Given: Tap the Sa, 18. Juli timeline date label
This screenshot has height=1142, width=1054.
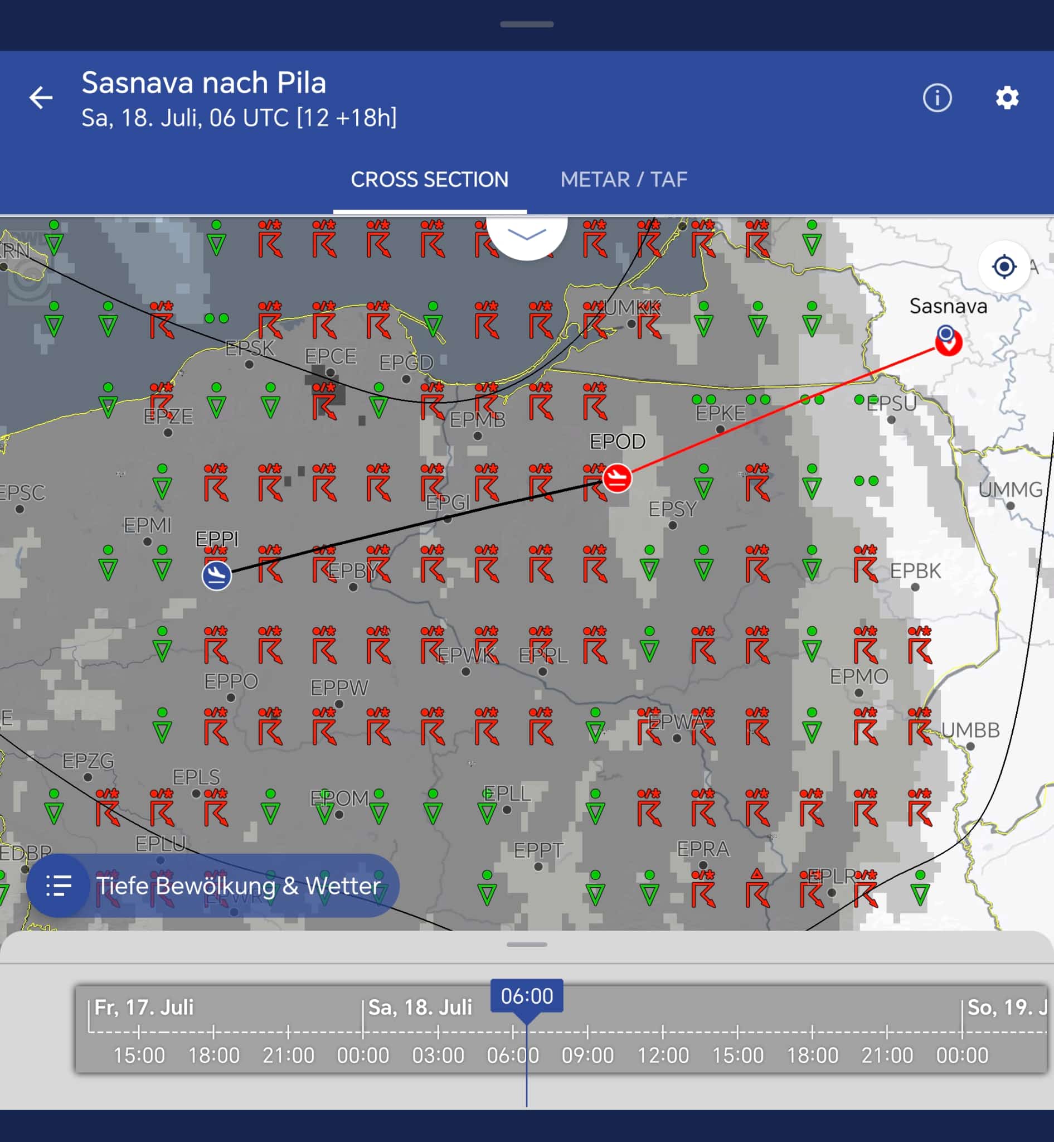Looking at the screenshot, I should click(x=420, y=1007).
